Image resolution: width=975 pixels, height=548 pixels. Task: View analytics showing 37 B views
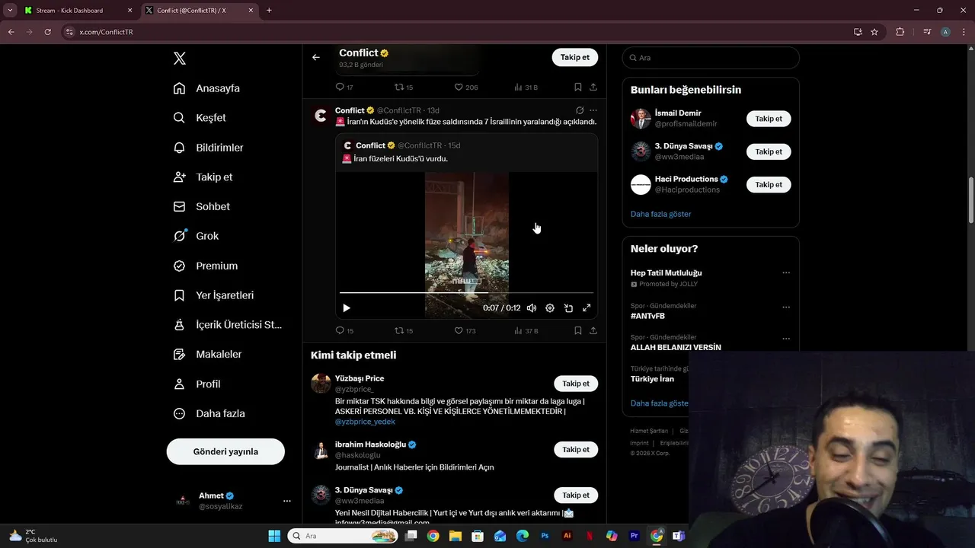coord(526,331)
